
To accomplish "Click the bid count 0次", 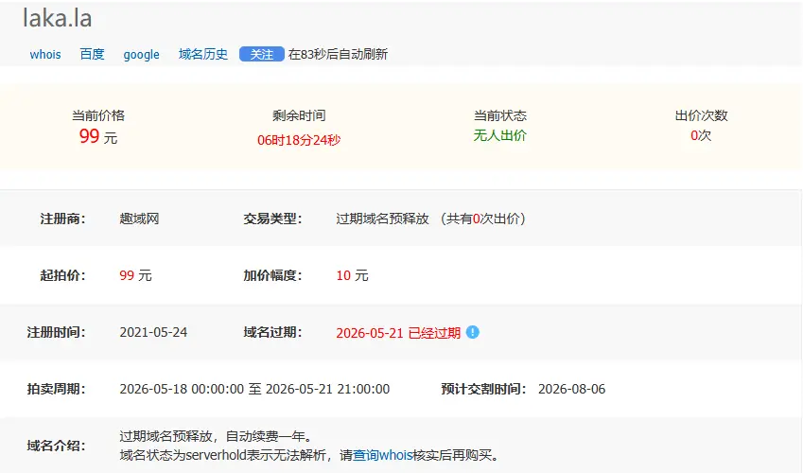I will 701,135.
